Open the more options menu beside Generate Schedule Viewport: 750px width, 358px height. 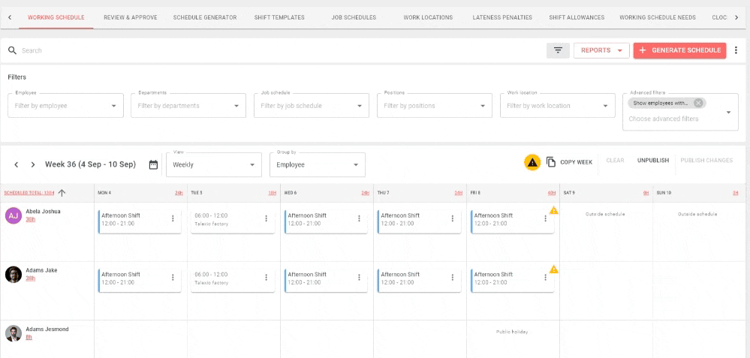click(736, 51)
